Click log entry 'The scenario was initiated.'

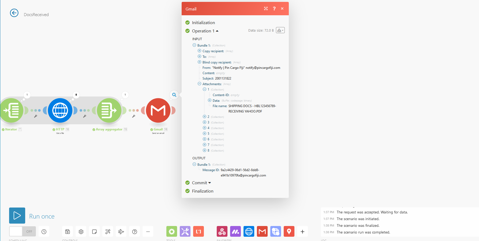point(358,219)
